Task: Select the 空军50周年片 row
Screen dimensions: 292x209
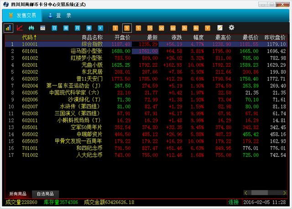Action: coord(146,127)
